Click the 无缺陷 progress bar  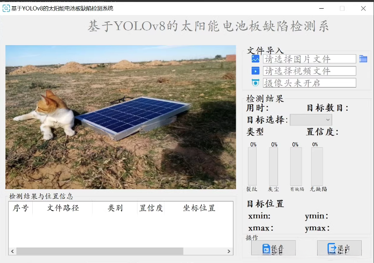point(317,166)
